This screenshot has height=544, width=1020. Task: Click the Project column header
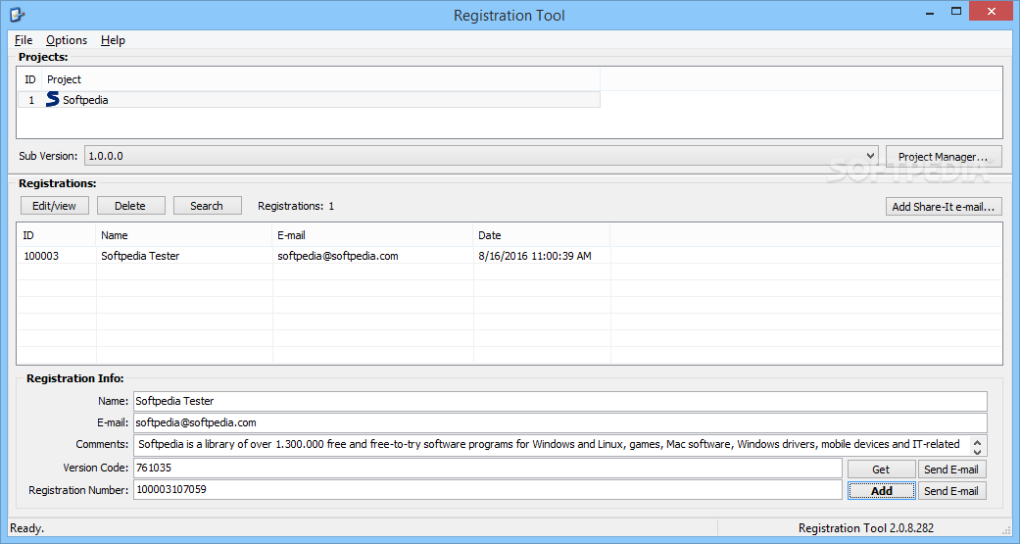pyautogui.click(x=320, y=79)
